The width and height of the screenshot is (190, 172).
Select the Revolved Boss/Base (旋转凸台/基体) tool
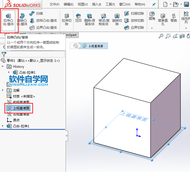click(22, 20)
